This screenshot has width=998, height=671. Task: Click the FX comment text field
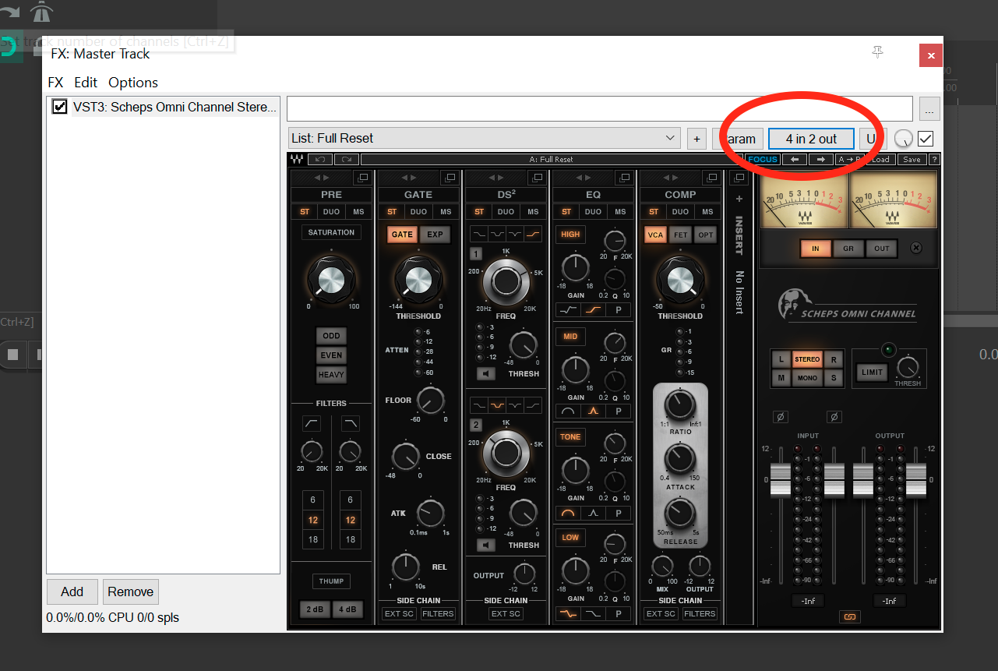click(600, 108)
